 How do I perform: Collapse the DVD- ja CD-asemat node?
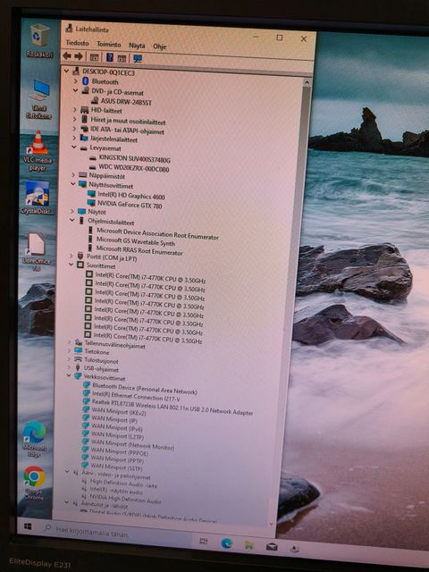pyautogui.click(x=75, y=90)
